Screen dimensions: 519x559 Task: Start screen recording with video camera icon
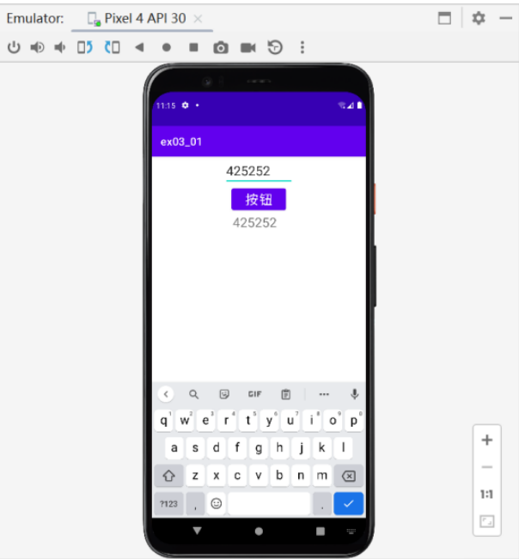(248, 47)
